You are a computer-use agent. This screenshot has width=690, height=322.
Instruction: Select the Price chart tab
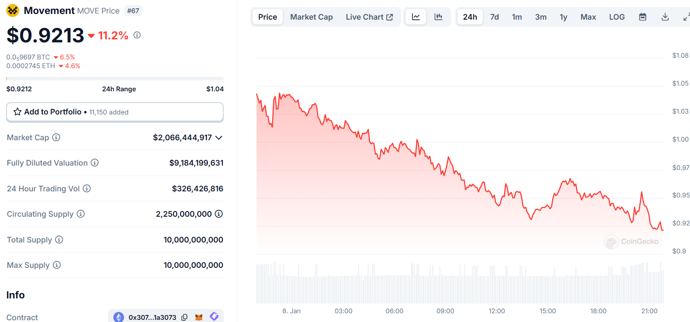pos(267,17)
